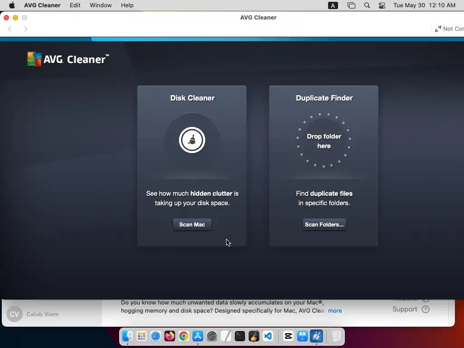Open App Store from the Dock

(198, 336)
